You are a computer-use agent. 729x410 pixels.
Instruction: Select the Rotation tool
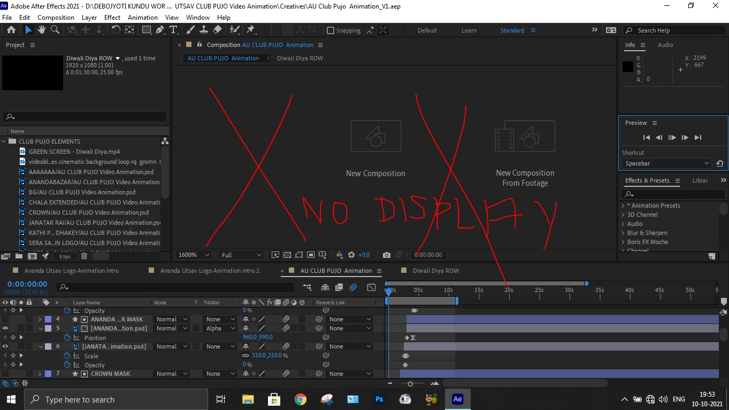(116, 30)
